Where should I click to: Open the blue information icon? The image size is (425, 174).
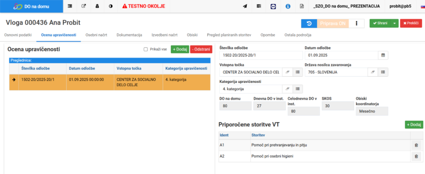pyautogui.click(x=288, y=6)
